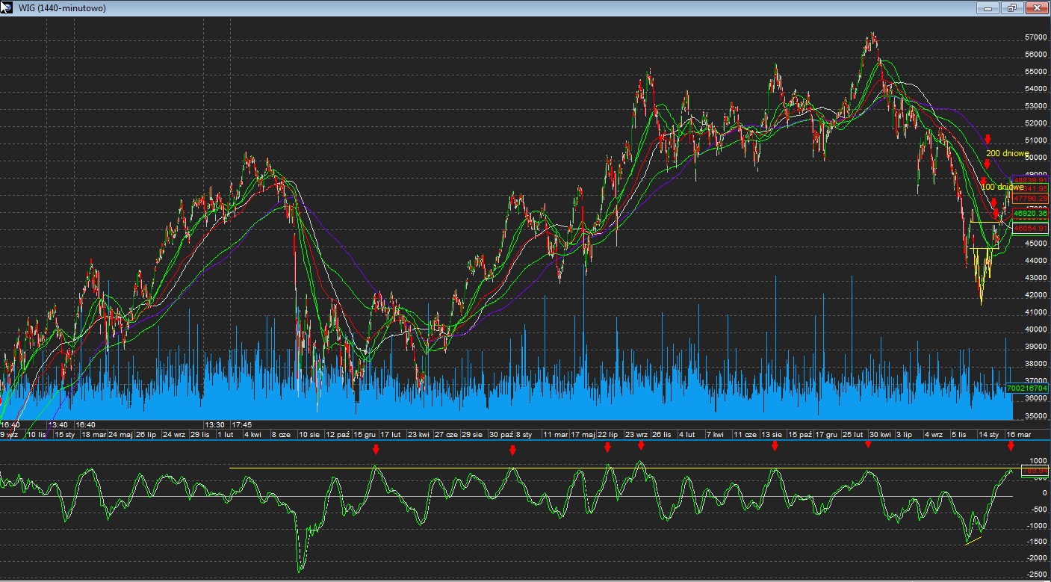Click the orange-bordered 47790.29 price label
The image size is (1051, 582).
[x=1030, y=199]
